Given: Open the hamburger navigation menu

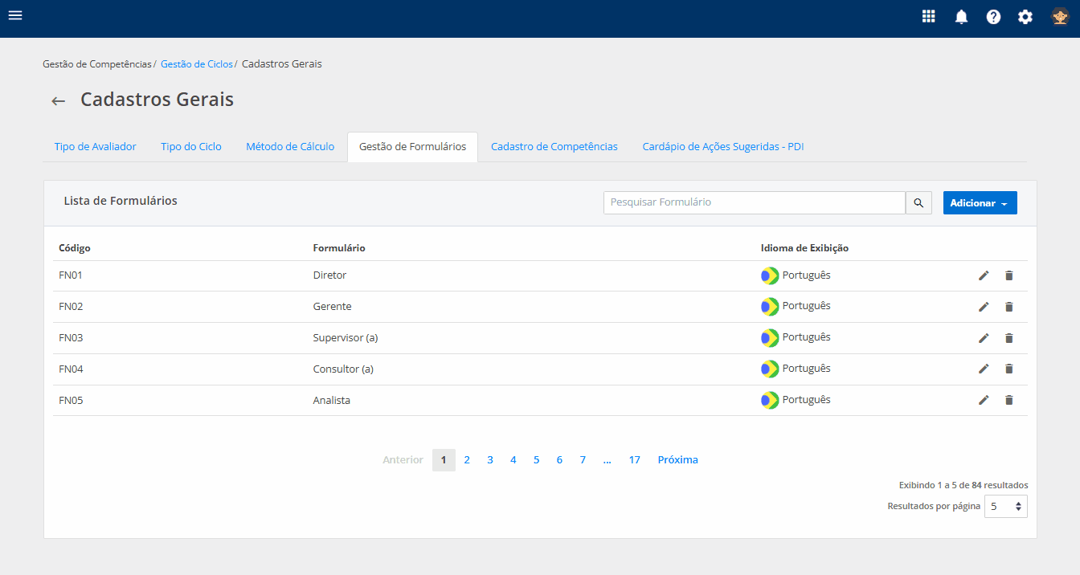Looking at the screenshot, I should 15,15.
